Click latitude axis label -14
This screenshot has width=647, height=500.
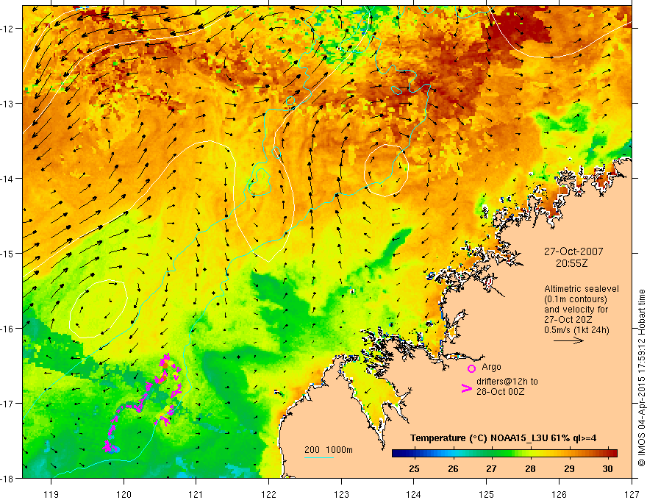pyautogui.click(x=7, y=179)
